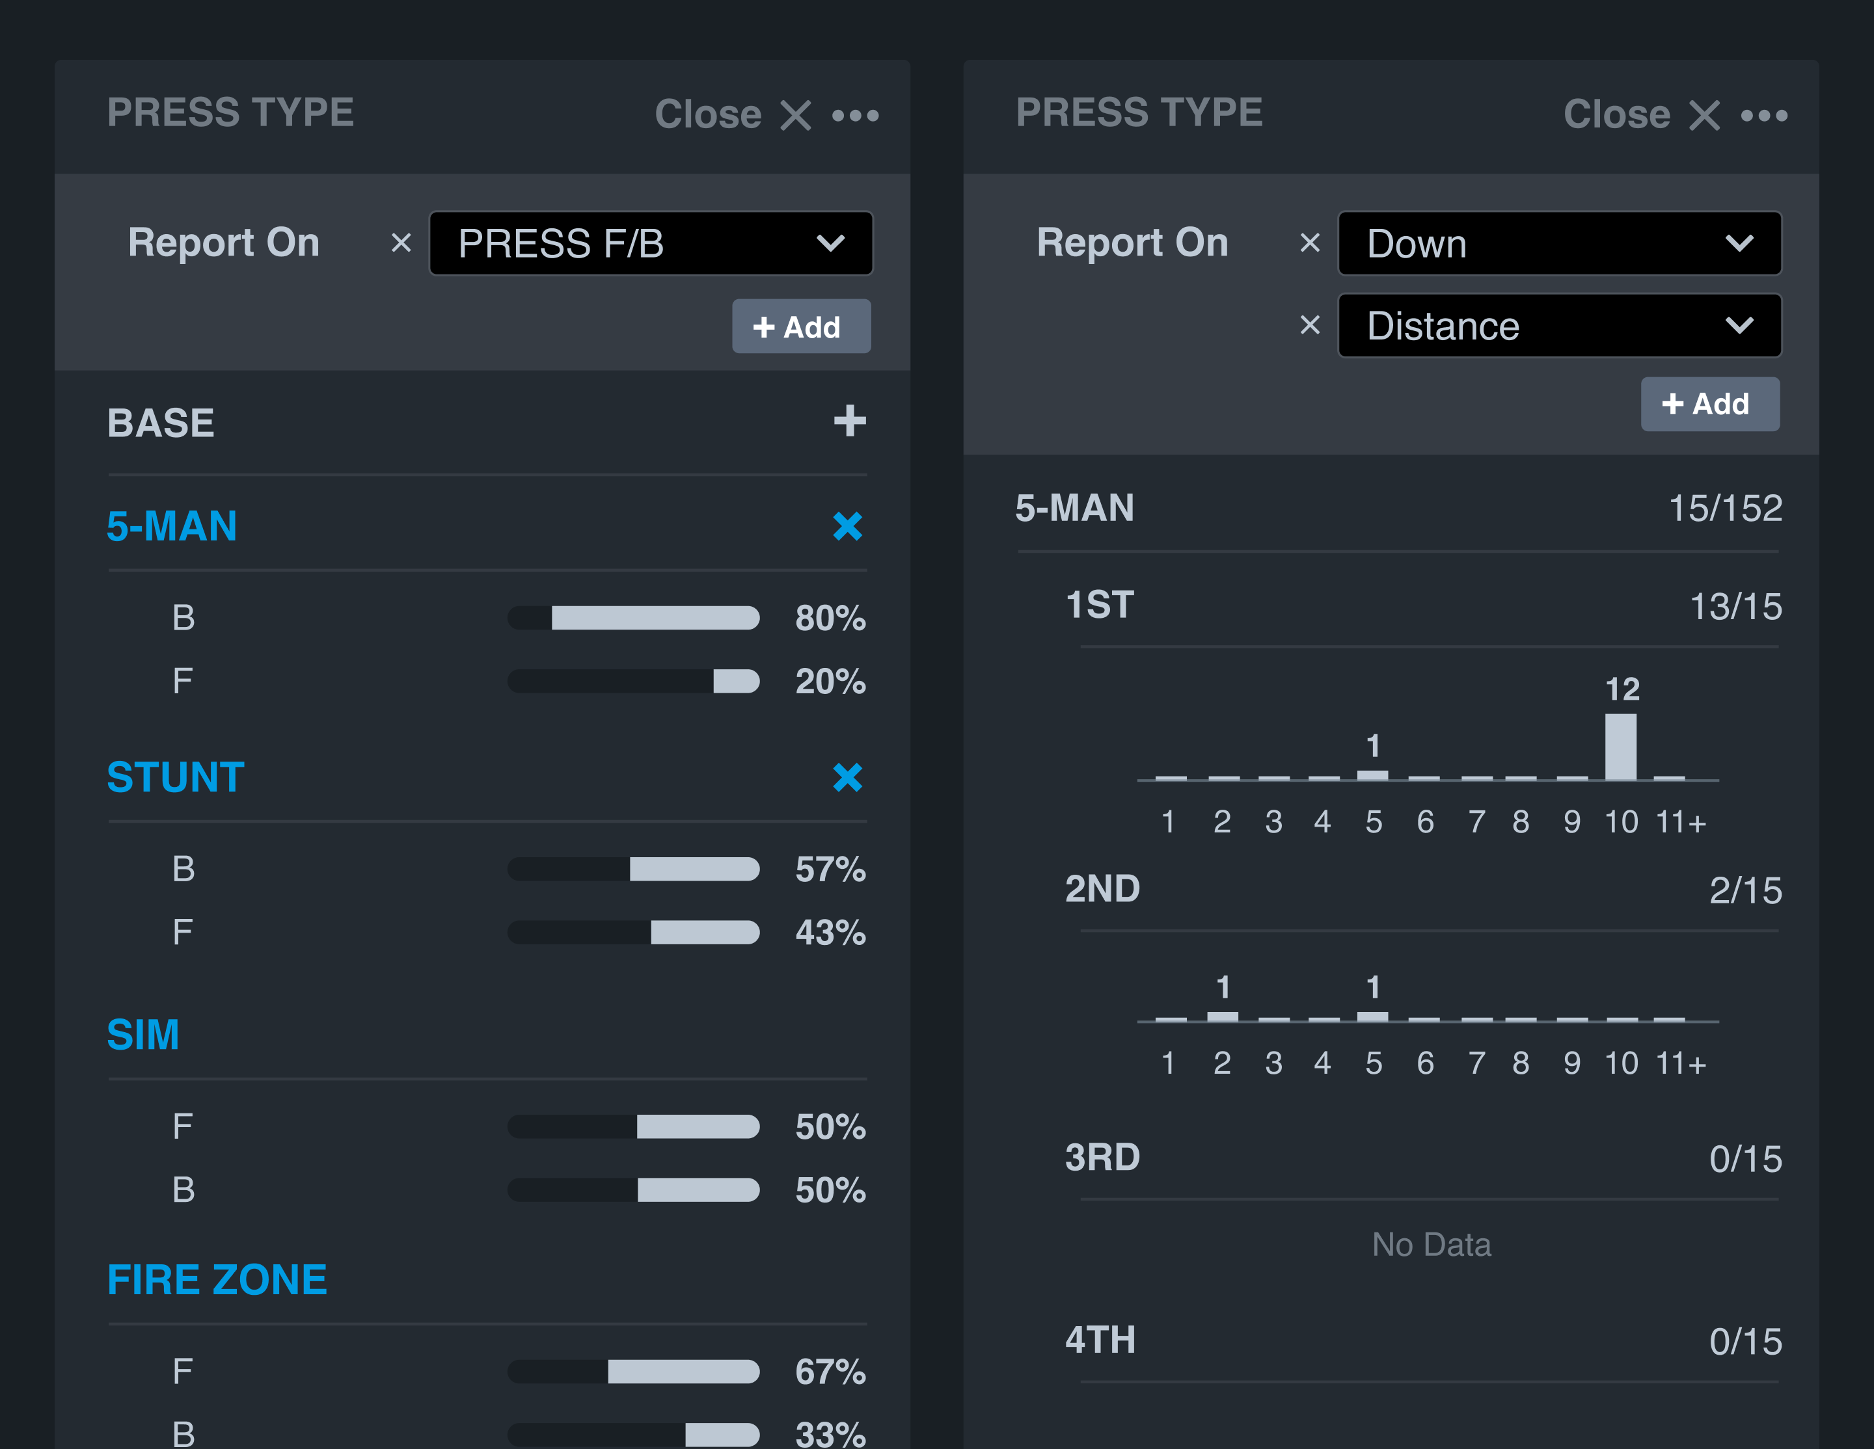Click the 3RD down 0/15 value

tap(1746, 1159)
